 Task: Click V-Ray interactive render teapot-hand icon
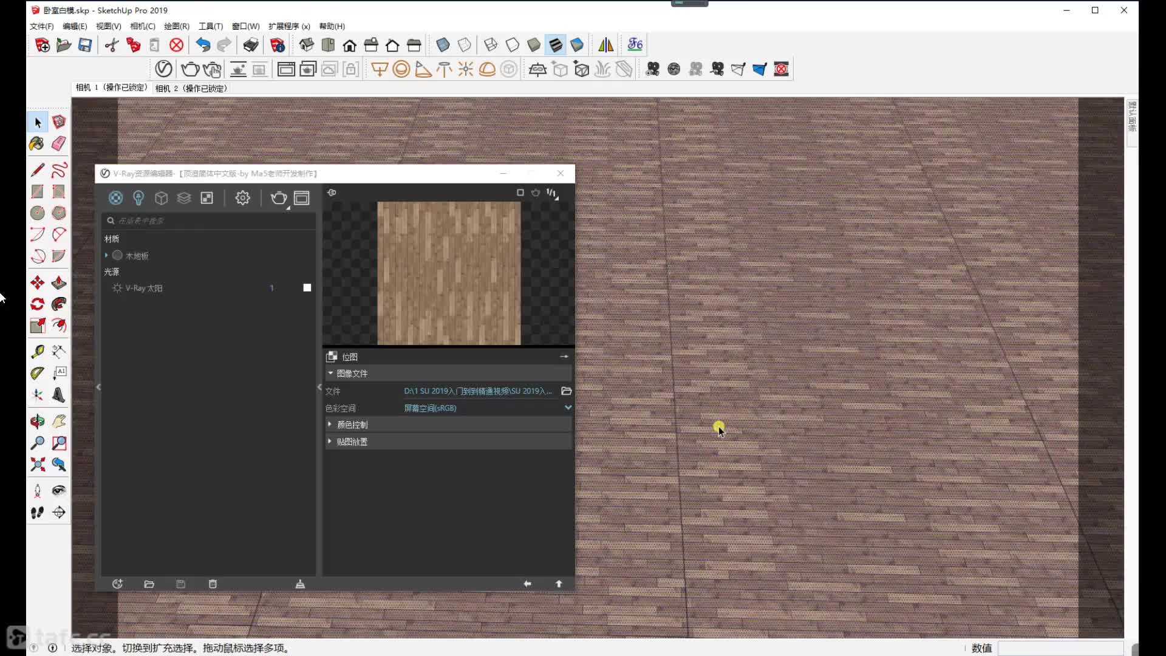click(x=212, y=69)
